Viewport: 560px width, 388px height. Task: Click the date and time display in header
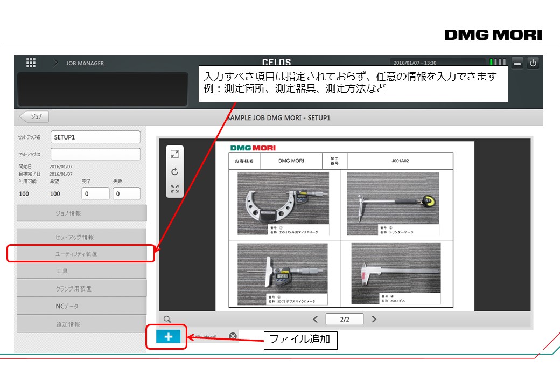pos(415,63)
